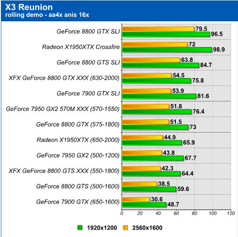Click the value label 54.5
This screenshot has height=237, width=238.
[x=178, y=75]
